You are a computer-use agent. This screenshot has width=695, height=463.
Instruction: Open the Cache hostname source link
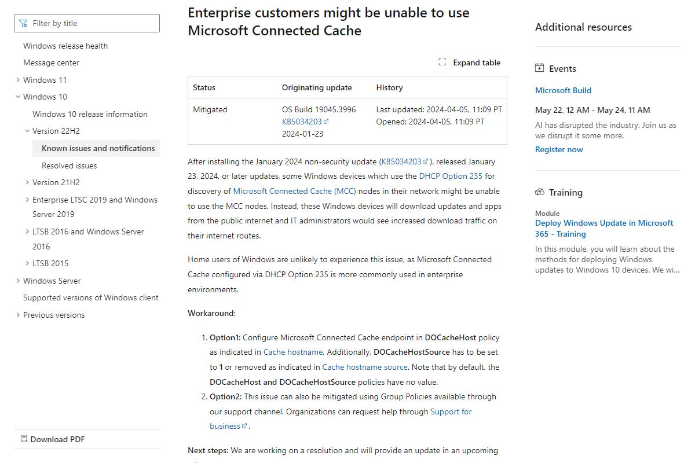pyautogui.click(x=365, y=367)
